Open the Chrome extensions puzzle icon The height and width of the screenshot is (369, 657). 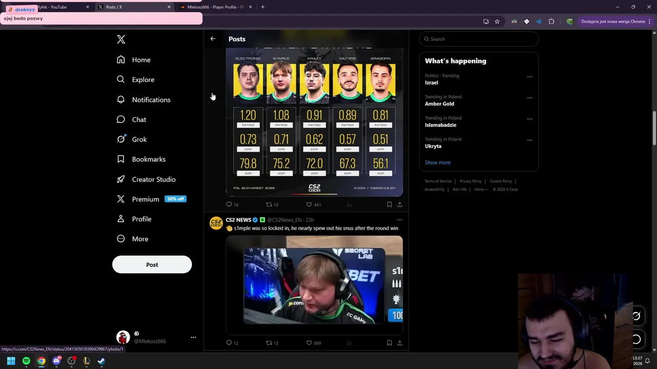[x=551, y=22]
